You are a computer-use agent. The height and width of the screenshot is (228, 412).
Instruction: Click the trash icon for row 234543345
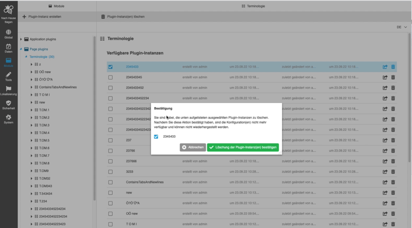point(393,77)
